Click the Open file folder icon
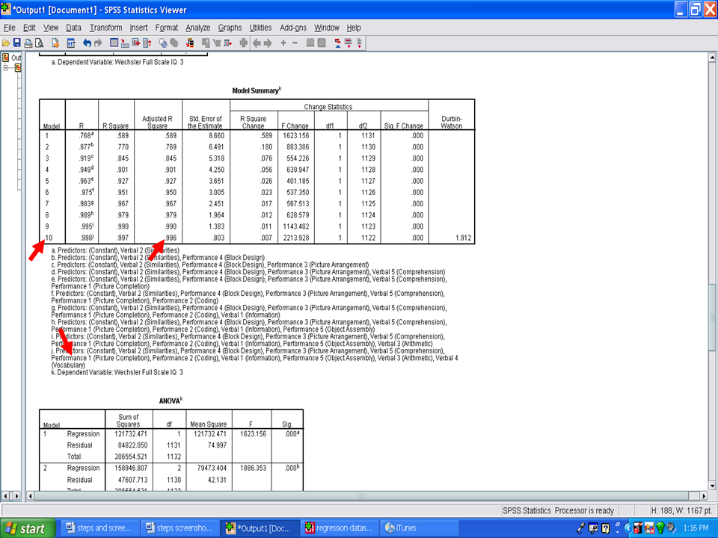 click(x=6, y=43)
